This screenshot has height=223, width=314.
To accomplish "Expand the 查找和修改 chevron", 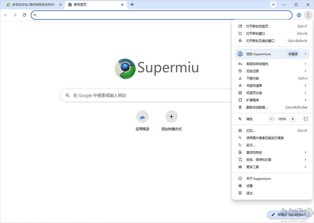I will (x=305, y=152).
